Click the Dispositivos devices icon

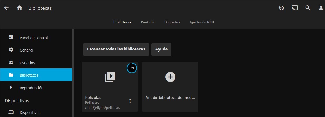click(x=11, y=112)
